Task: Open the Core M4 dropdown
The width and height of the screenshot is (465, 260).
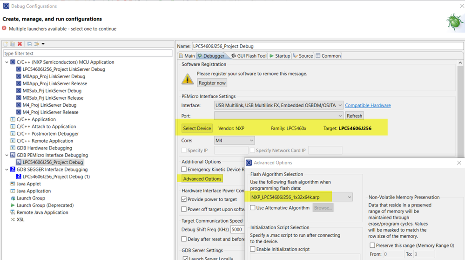Action: pyautogui.click(x=234, y=140)
